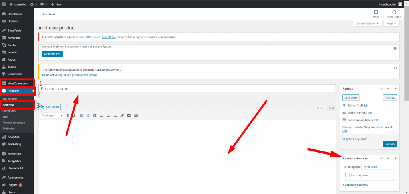Open Plugins in the sidebar
Image resolution: width=409 pixels, height=194 pixels.
[12, 185]
